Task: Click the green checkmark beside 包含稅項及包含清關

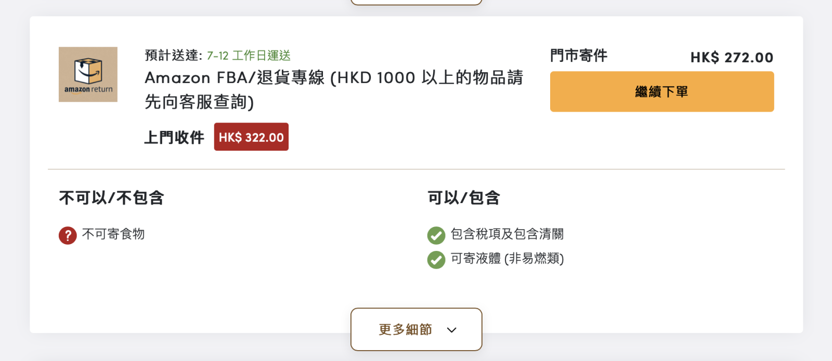Action: pos(436,235)
